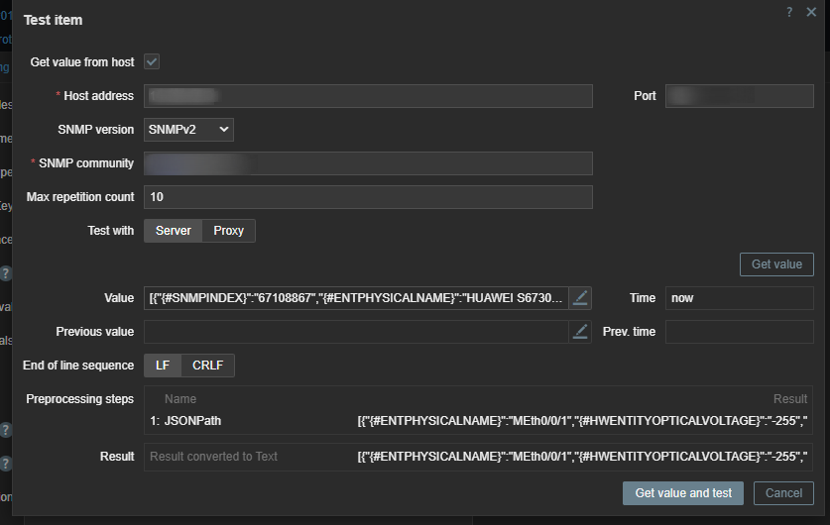Switch Test with to Proxy

coord(229,231)
